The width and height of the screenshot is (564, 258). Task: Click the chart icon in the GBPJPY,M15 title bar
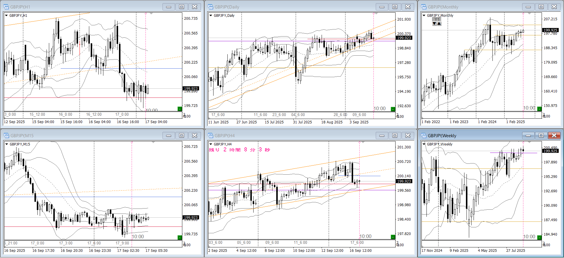[6, 135]
